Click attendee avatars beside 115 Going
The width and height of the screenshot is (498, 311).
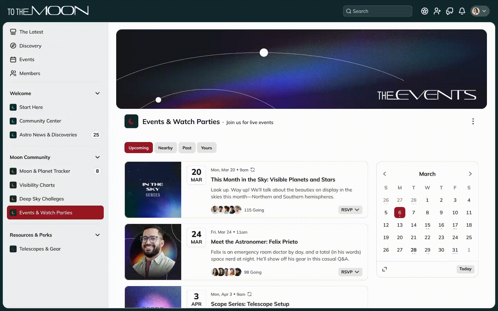(x=226, y=210)
